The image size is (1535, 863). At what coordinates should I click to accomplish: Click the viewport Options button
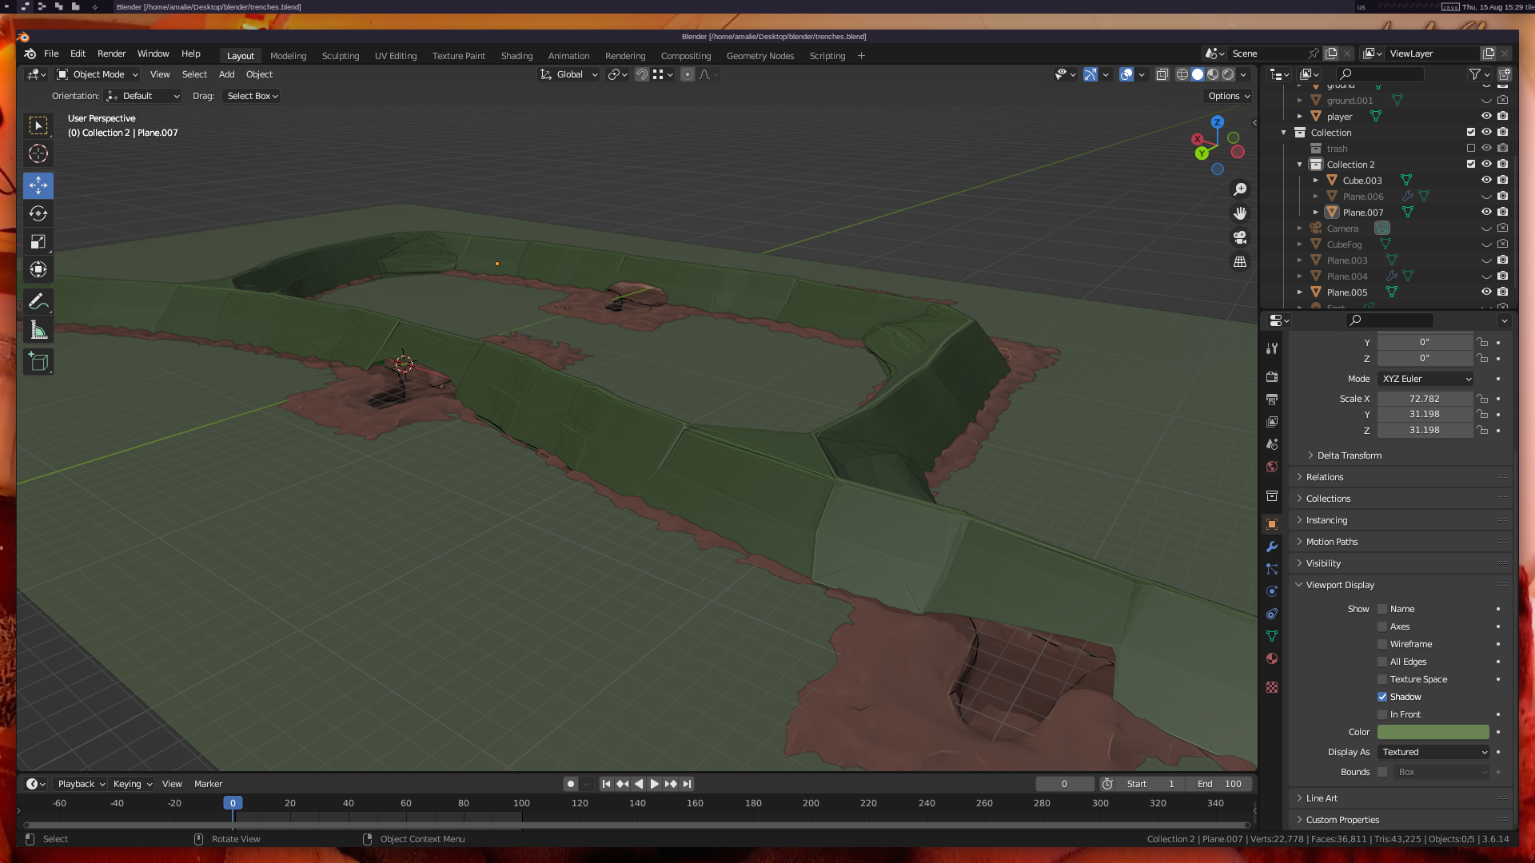pos(1229,96)
